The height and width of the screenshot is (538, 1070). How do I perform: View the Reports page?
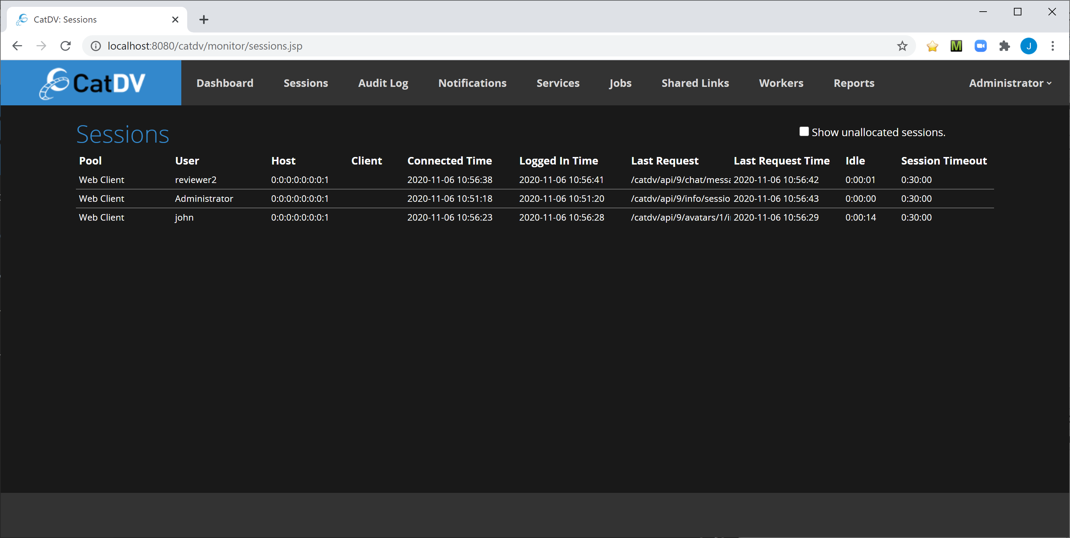pos(854,83)
